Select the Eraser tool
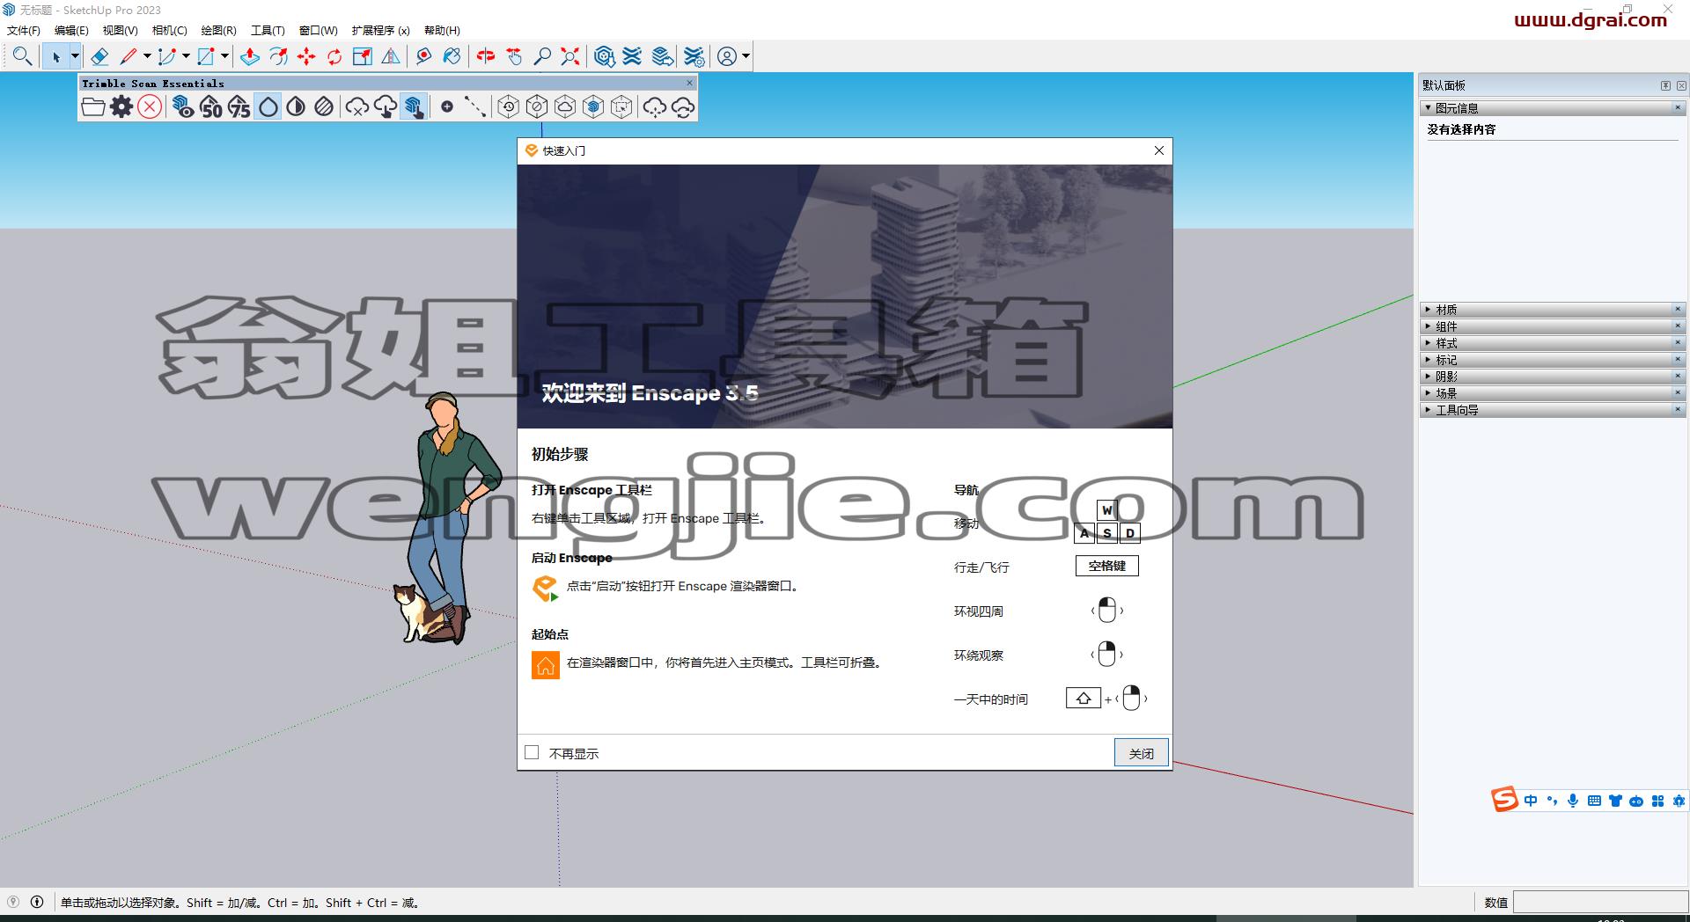1690x922 pixels. point(99,56)
